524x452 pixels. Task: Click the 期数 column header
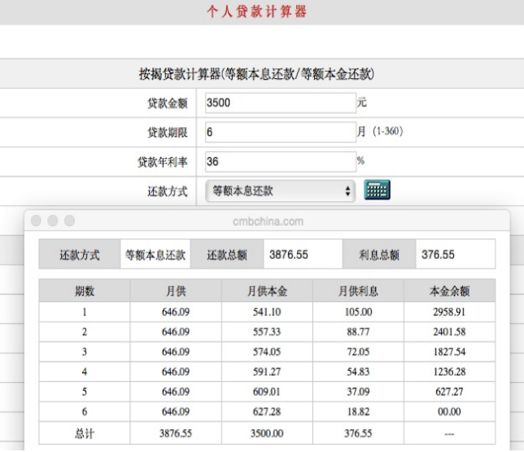85,291
